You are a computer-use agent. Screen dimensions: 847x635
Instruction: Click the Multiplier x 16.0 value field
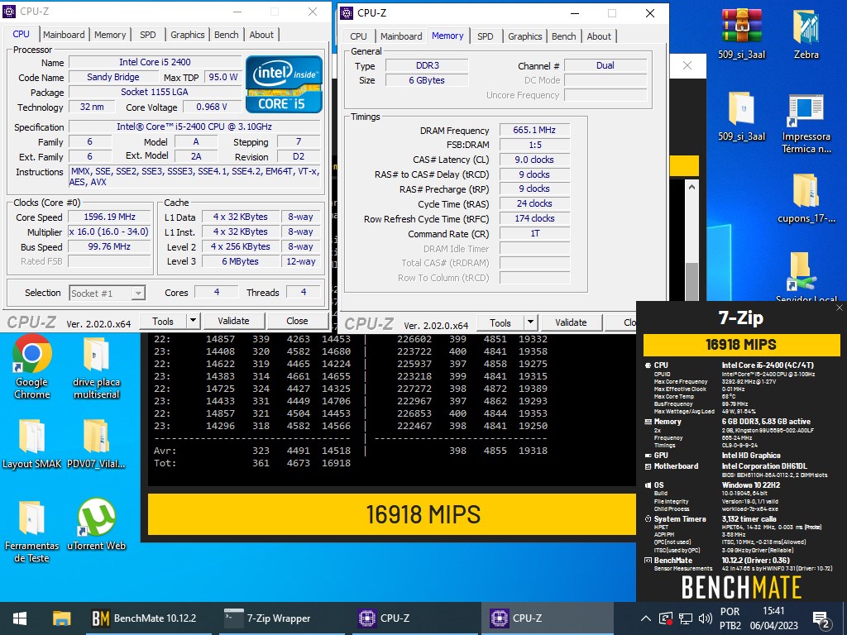click(x=110, y=232)
